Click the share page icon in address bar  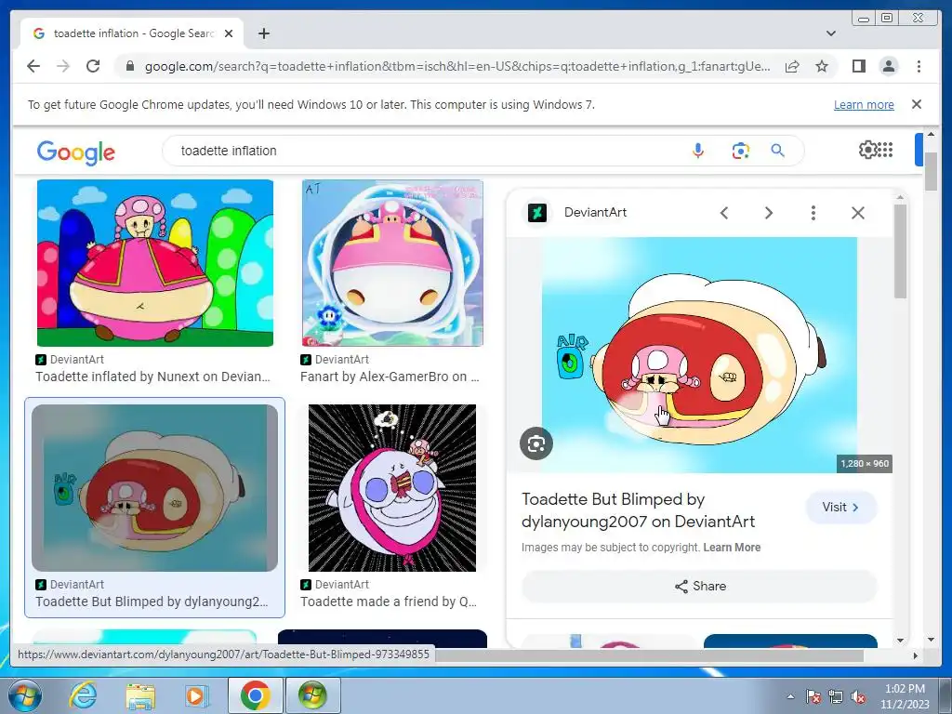[792, 66]
